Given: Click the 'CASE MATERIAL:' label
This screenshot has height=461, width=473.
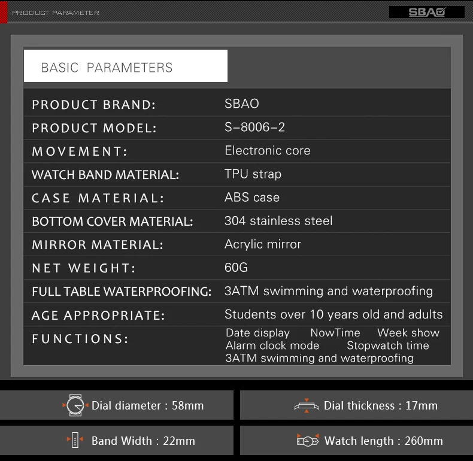Looking at the screenshot, I should (x=98, y=198).
